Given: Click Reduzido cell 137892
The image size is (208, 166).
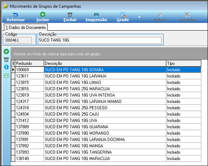Looking at the screenshot, I should click(30, 146).
